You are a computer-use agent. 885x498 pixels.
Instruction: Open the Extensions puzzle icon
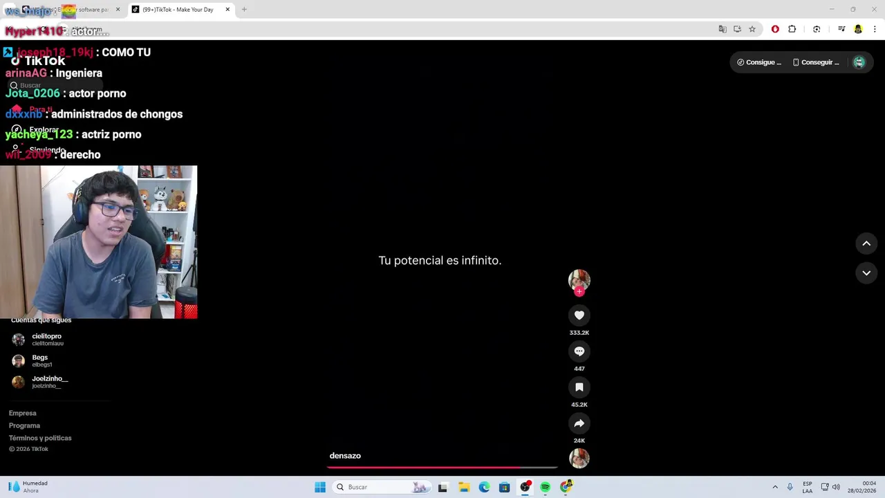coord(792,29)
